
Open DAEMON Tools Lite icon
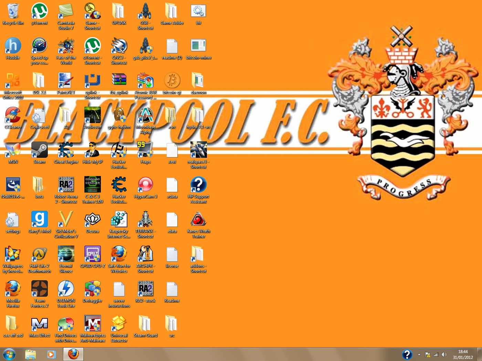tap(66, 294)
